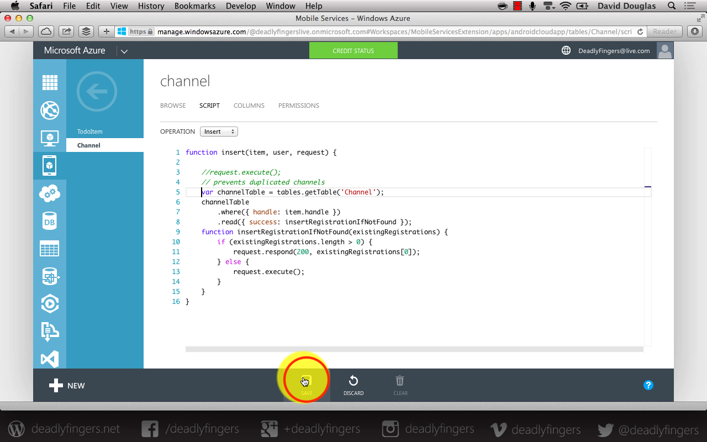The width and height of the screenshot is (707, 442).
Task: Open the History menu
Action: click(x=151, y=6)
